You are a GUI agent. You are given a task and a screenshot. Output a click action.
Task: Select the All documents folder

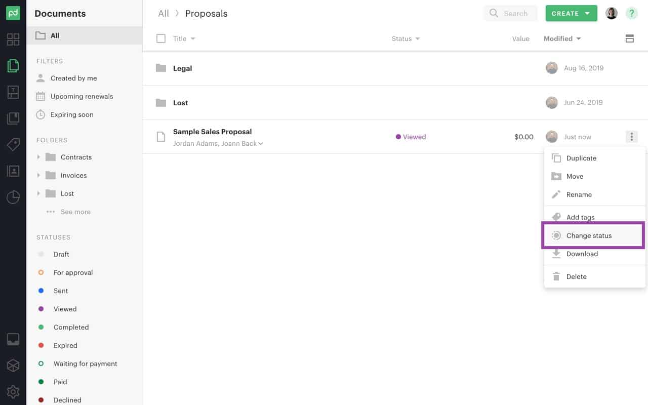click(85, 35)
